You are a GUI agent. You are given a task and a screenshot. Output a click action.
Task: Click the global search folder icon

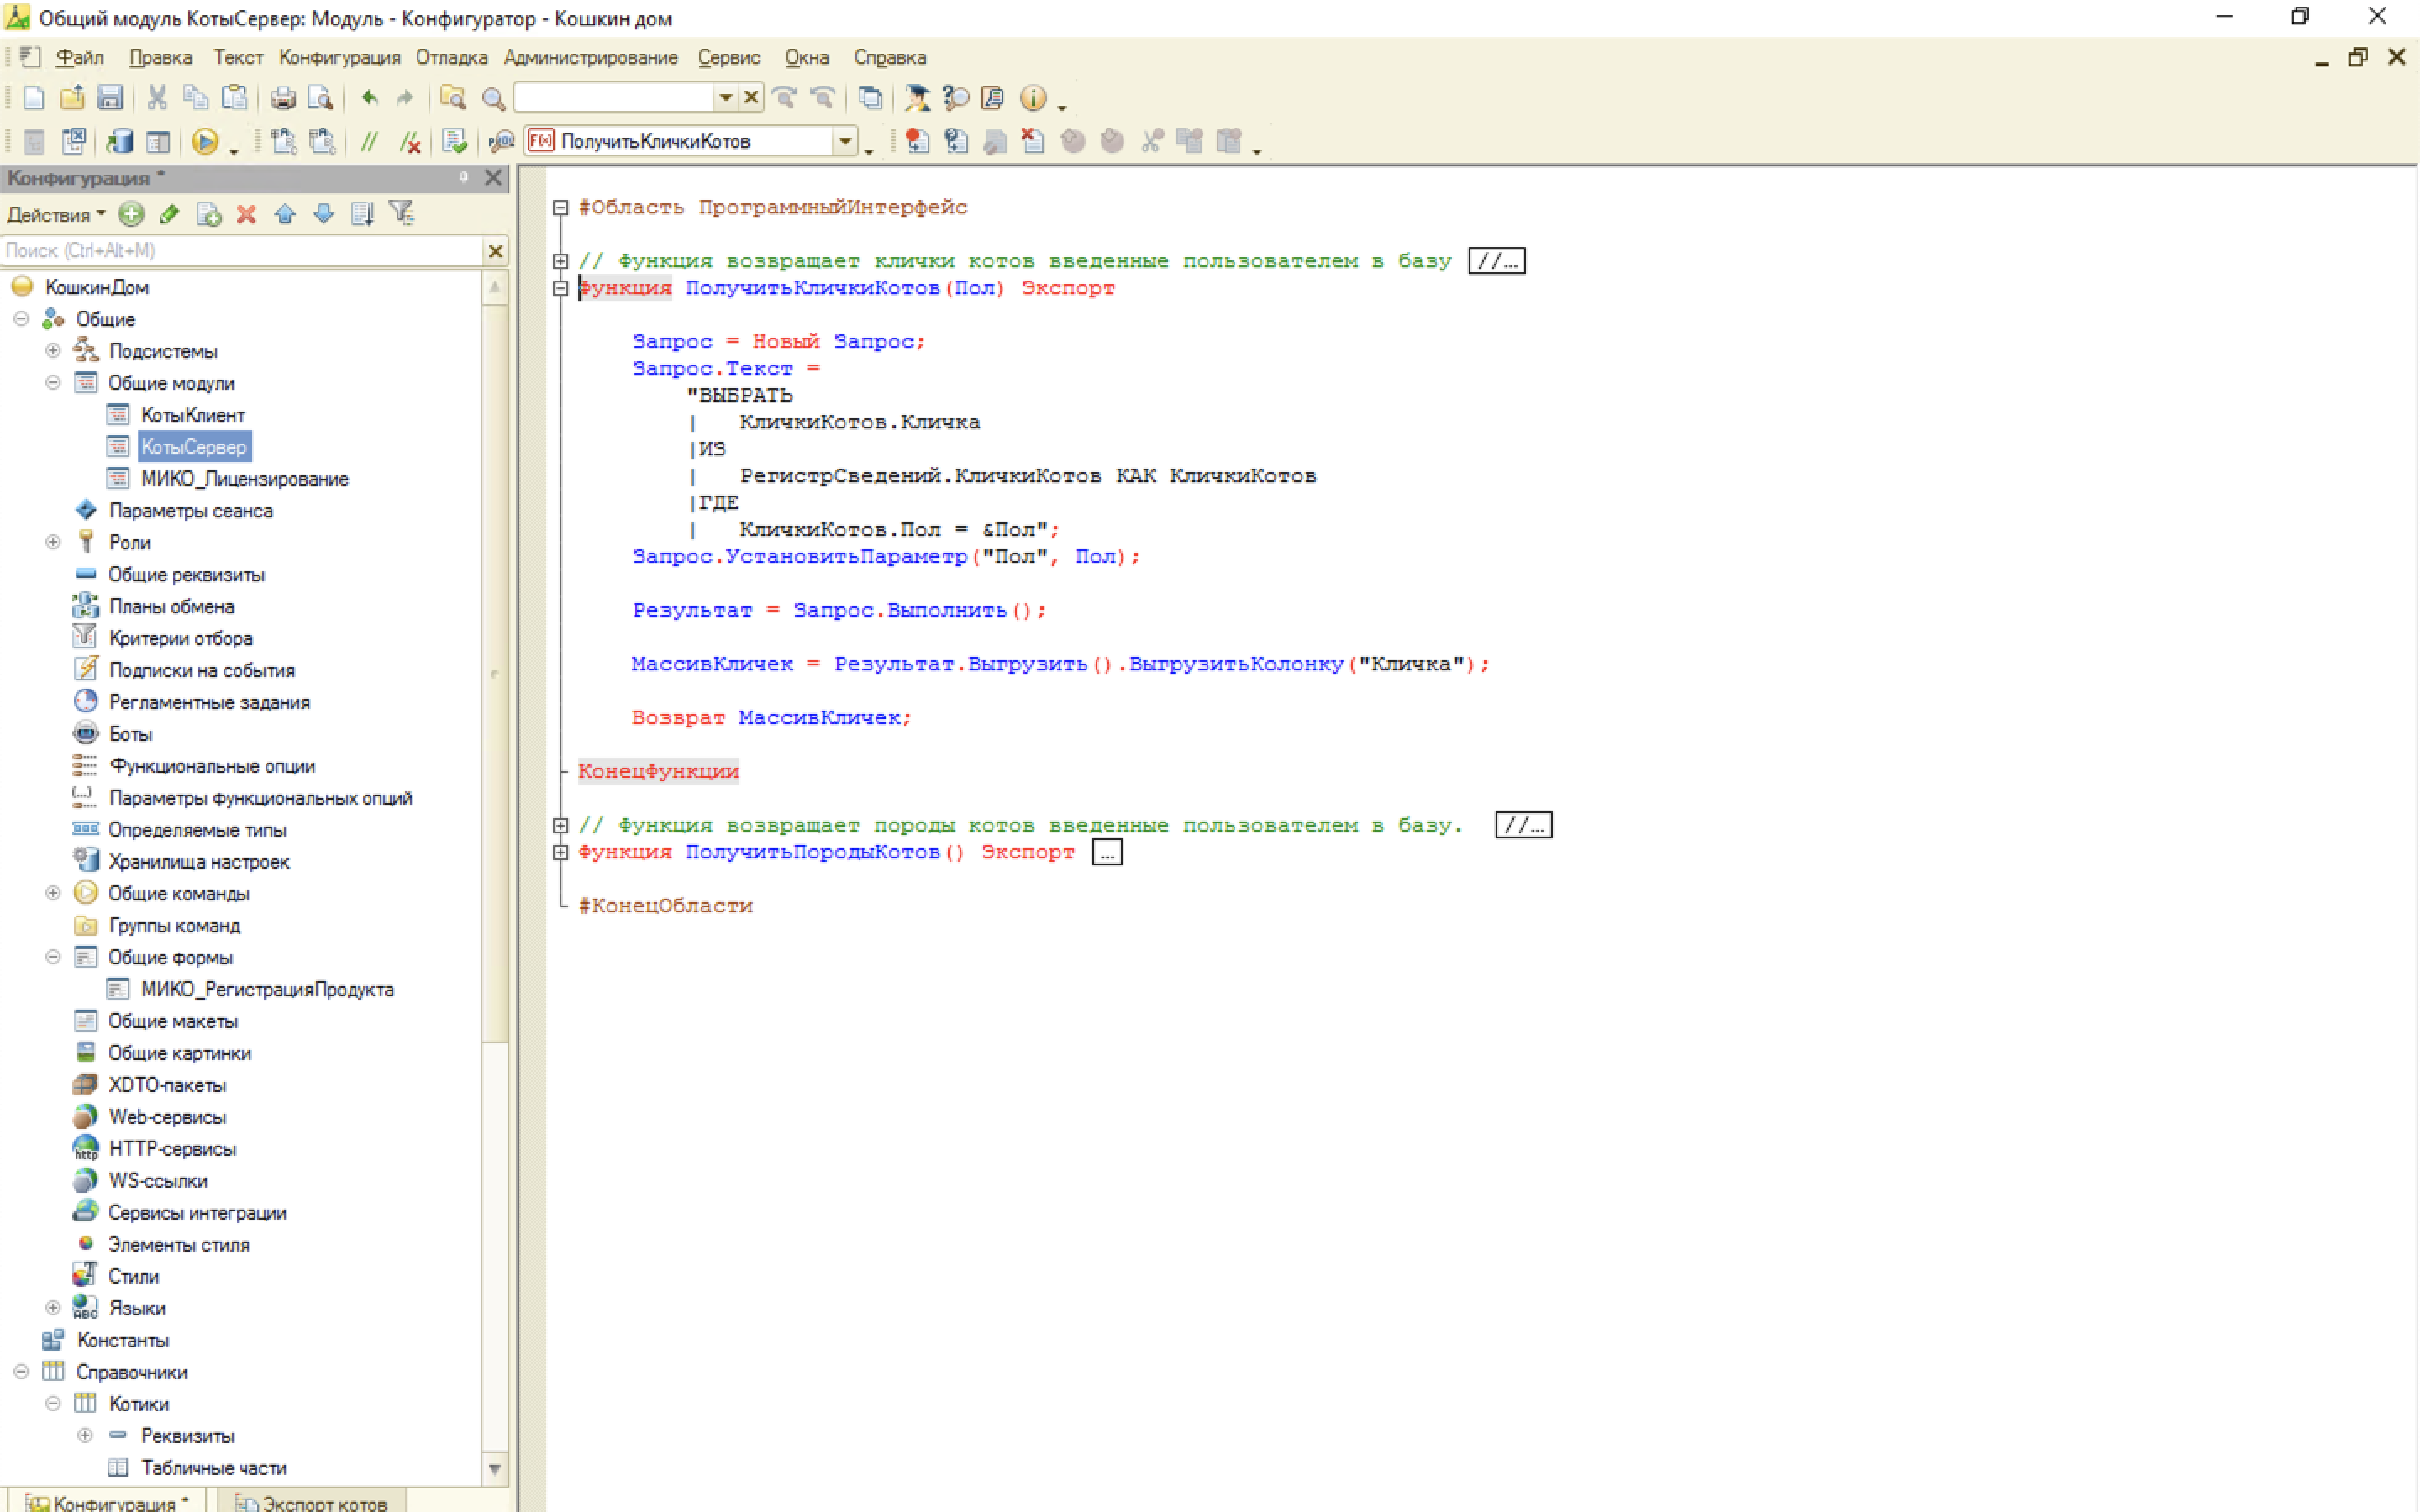click(x=453, y=97)
